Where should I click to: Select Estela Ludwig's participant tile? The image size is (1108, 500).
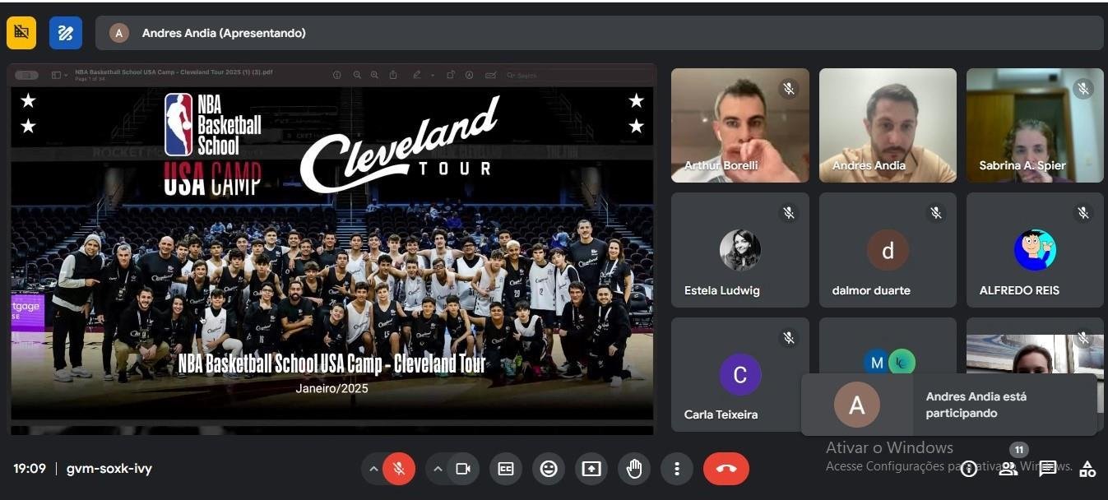point(740,250)
